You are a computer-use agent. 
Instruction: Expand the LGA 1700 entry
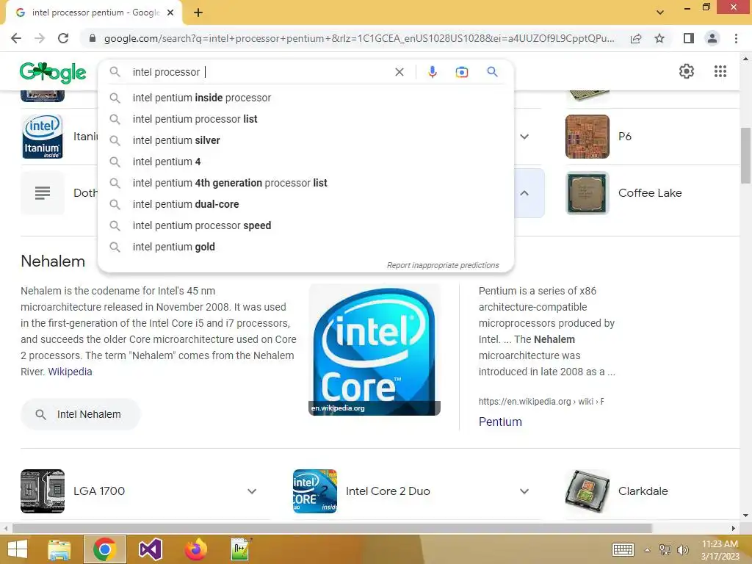tap(252, 491)
